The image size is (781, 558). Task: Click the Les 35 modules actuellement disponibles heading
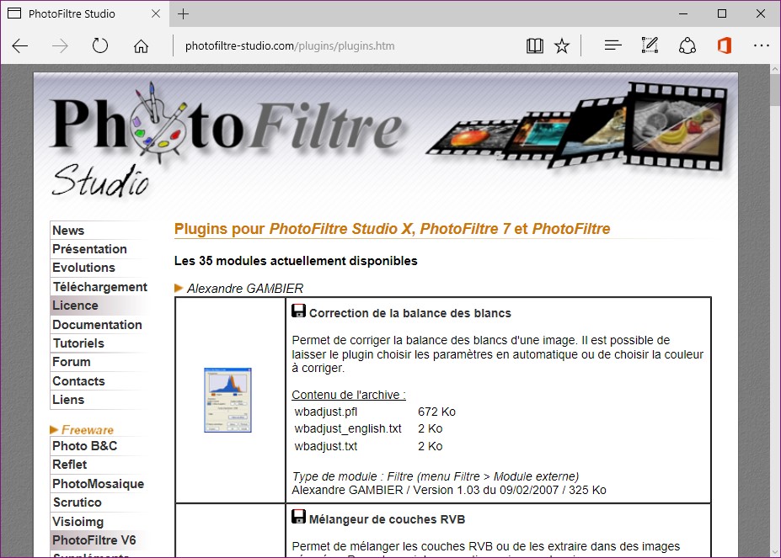coord(296,261)
